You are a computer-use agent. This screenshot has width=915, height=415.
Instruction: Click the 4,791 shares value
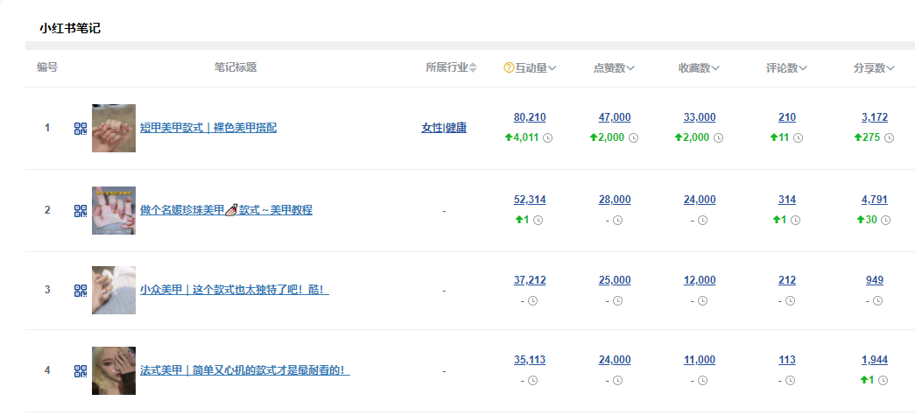[875, 200]
